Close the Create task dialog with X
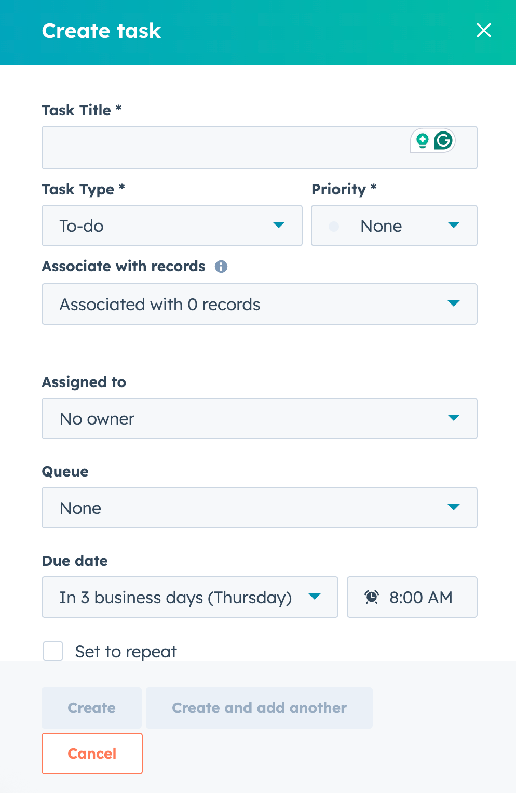The height and width of the screenshot is (793, 516). click(483, 31)
